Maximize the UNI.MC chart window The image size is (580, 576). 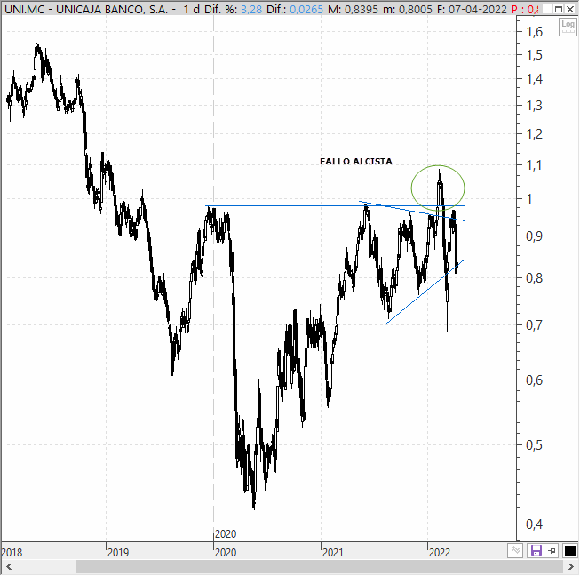pyautogui.click(x=559, y=9)
